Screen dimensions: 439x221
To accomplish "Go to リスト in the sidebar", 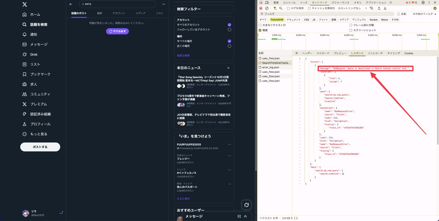I will tap(31, 64).
